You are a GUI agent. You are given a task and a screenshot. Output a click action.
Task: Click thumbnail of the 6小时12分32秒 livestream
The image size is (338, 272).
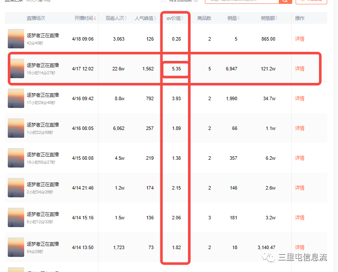[16, 217]
